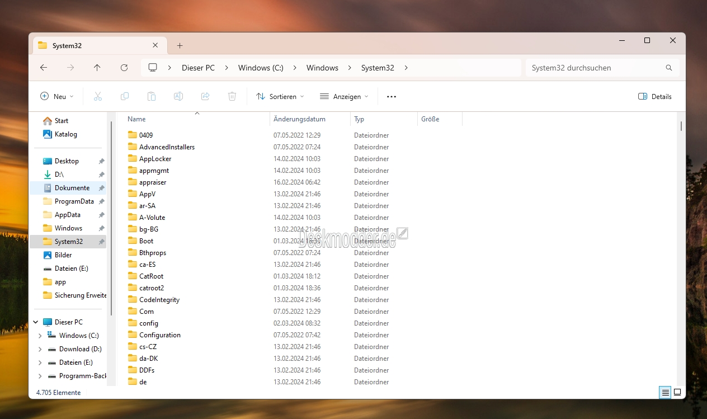Switch to large thumbnails view icon in status bar

click(677, 393)
